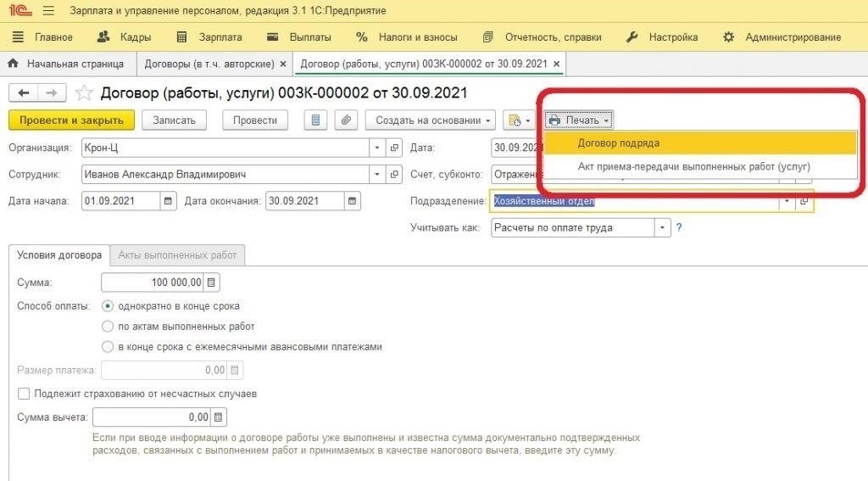Screen dimensions: 868x481
Task: Click the Записать button
Action: [x=174, y=120]
